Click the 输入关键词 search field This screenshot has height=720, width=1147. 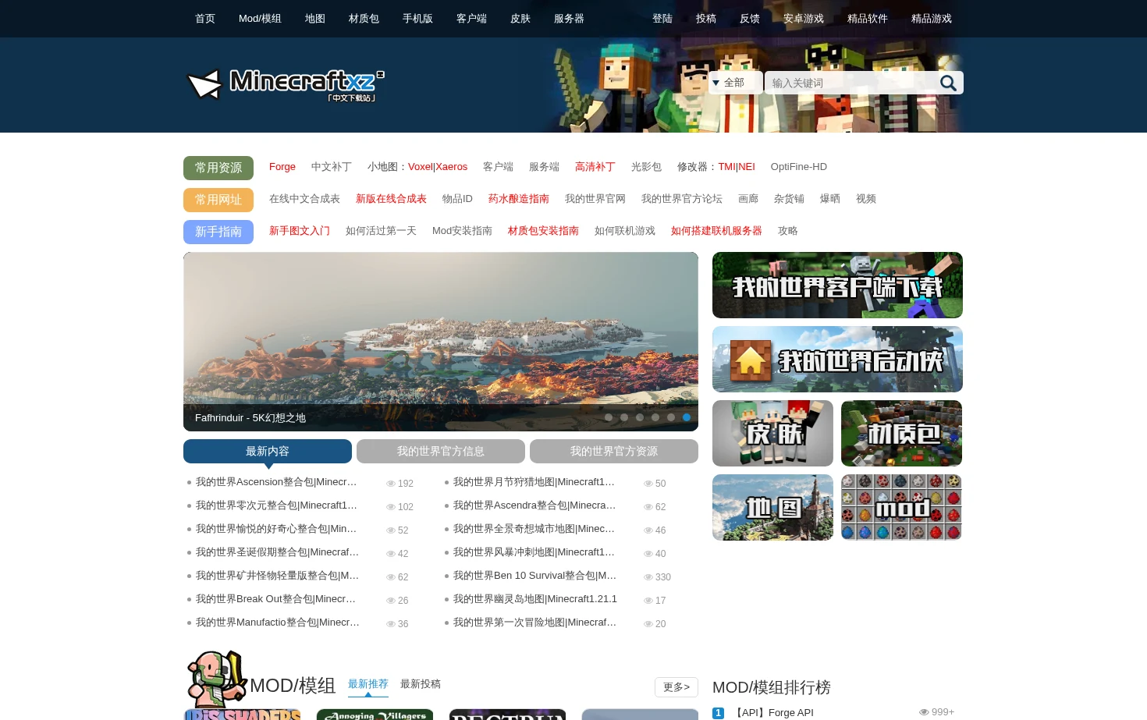point(850,83)
